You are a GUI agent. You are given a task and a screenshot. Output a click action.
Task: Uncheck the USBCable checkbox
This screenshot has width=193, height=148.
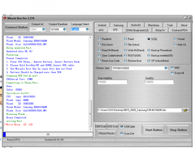click(x=122, y=127)
